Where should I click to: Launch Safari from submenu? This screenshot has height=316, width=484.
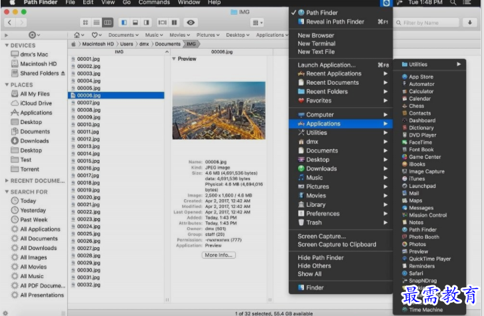pyautogui.click(x=429, y=273)
